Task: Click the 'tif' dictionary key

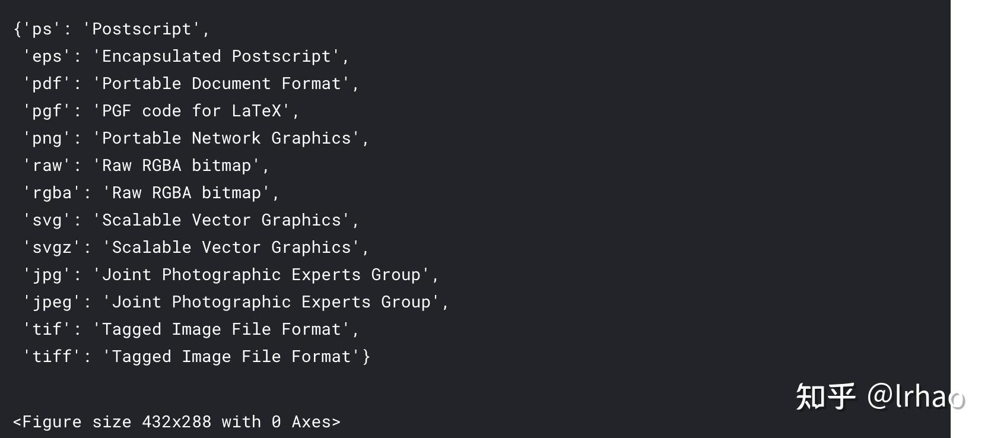Action: [47, 329]
